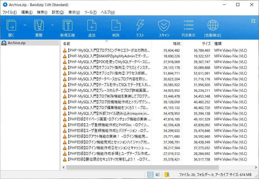Open the ファイル menu
This screenshot has width=259, height=179.
9,12
